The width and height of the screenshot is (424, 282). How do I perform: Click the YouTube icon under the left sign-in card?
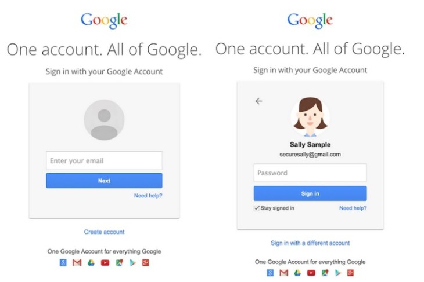click(x=105, y=262)
